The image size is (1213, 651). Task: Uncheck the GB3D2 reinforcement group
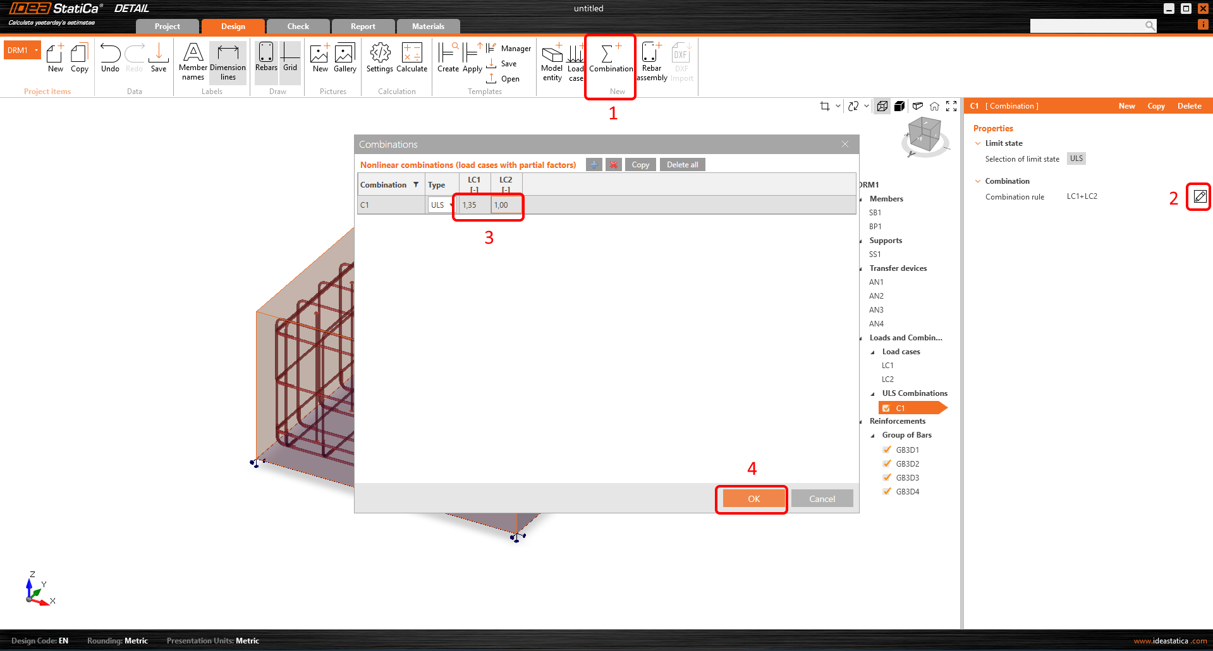[887, 463]
